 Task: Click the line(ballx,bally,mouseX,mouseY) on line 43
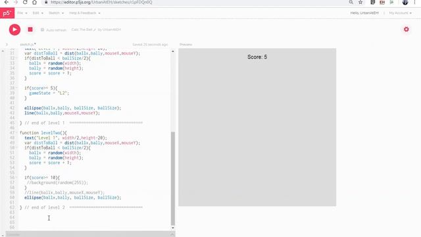[62, 113]
